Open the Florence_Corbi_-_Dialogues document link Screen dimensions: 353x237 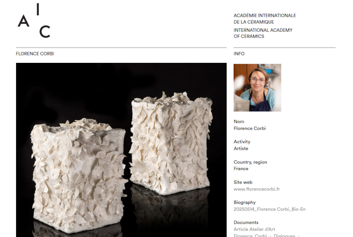267,235
